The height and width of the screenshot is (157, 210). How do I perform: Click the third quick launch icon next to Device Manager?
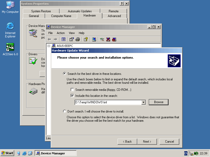30,153
